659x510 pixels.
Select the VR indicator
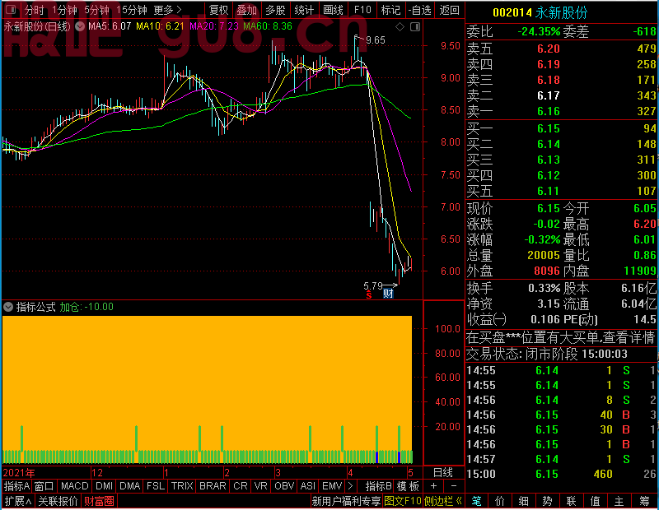click(x=260, y=486)
